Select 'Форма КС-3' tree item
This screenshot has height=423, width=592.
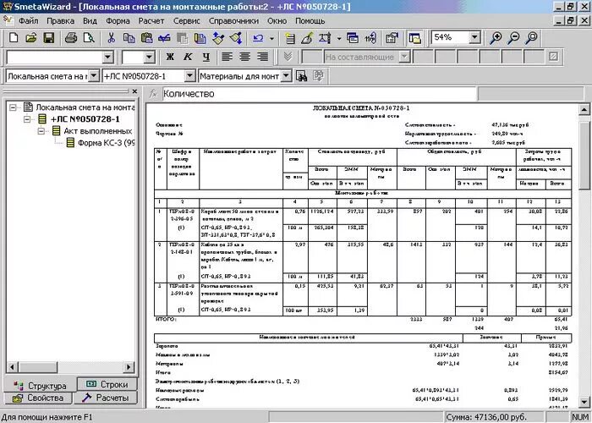(x=106, y=143)
